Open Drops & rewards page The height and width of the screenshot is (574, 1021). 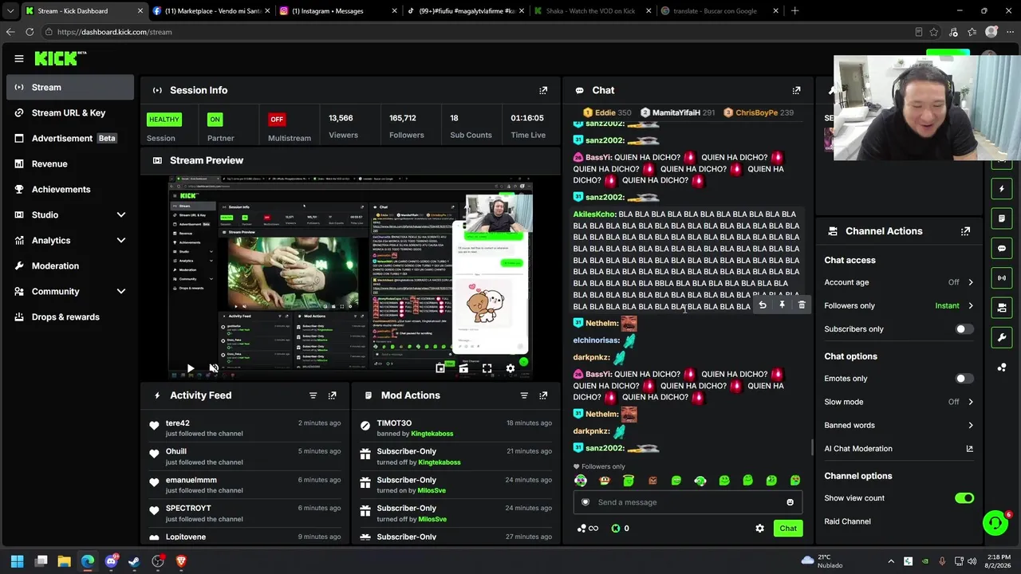pos(70,316)
